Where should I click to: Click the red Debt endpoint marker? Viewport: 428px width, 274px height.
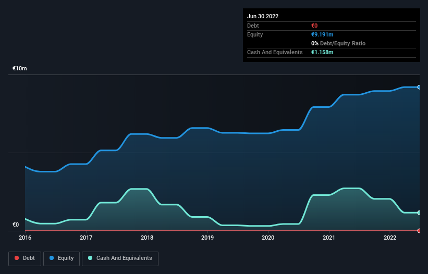tap(419, 231)
